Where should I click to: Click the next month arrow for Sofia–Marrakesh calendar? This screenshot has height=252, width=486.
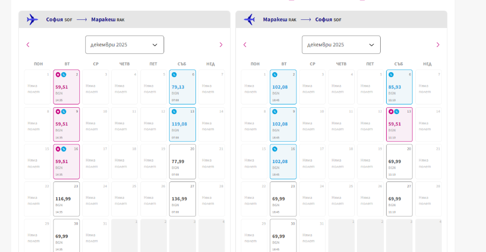221,45
